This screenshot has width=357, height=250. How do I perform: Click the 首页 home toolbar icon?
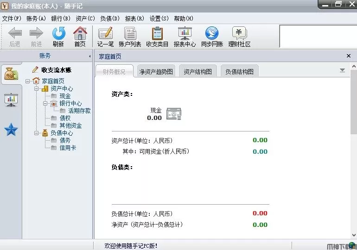pyautogui.click(x=80, y=37)
